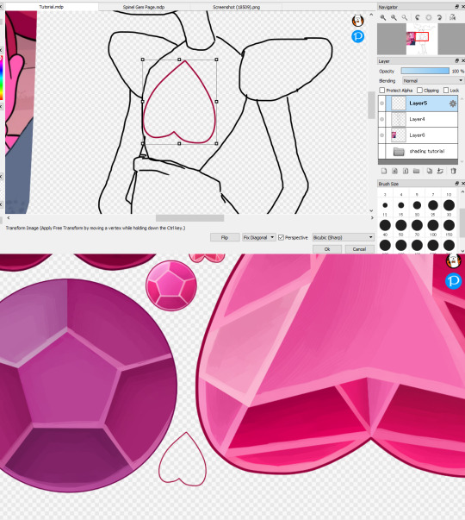Delete layer with the trash icon
Viewport: 465px width, 520px height.
pos(453,171)
